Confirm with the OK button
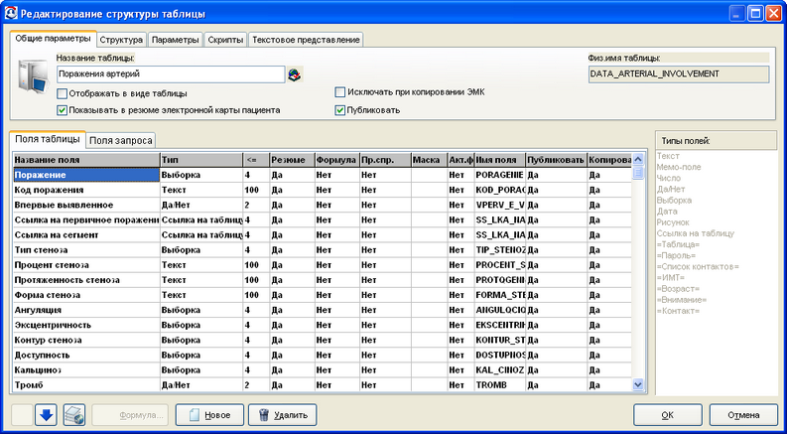 [667, 415]
